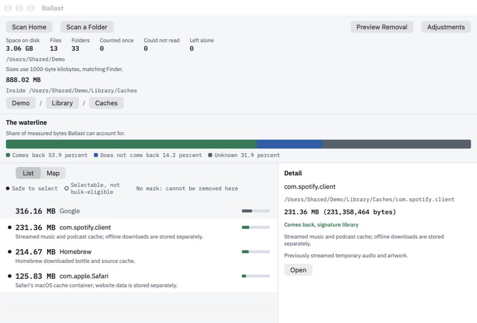Click the Scan Home button
Viewport: 477px width, 323px height.
tap(29, 27)
